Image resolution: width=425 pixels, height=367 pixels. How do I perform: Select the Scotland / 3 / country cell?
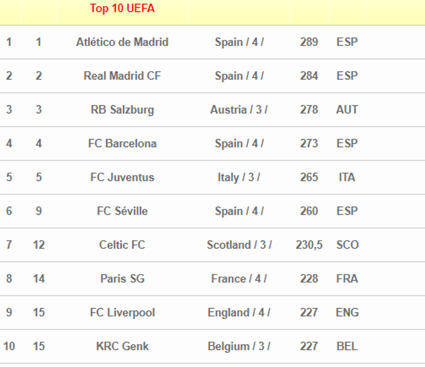click(239, 245)
